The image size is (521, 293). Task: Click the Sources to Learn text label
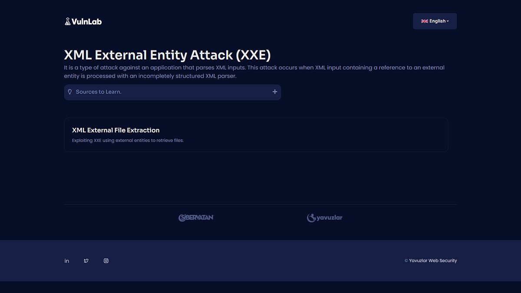pyautogui.click(x=99, y=92)
